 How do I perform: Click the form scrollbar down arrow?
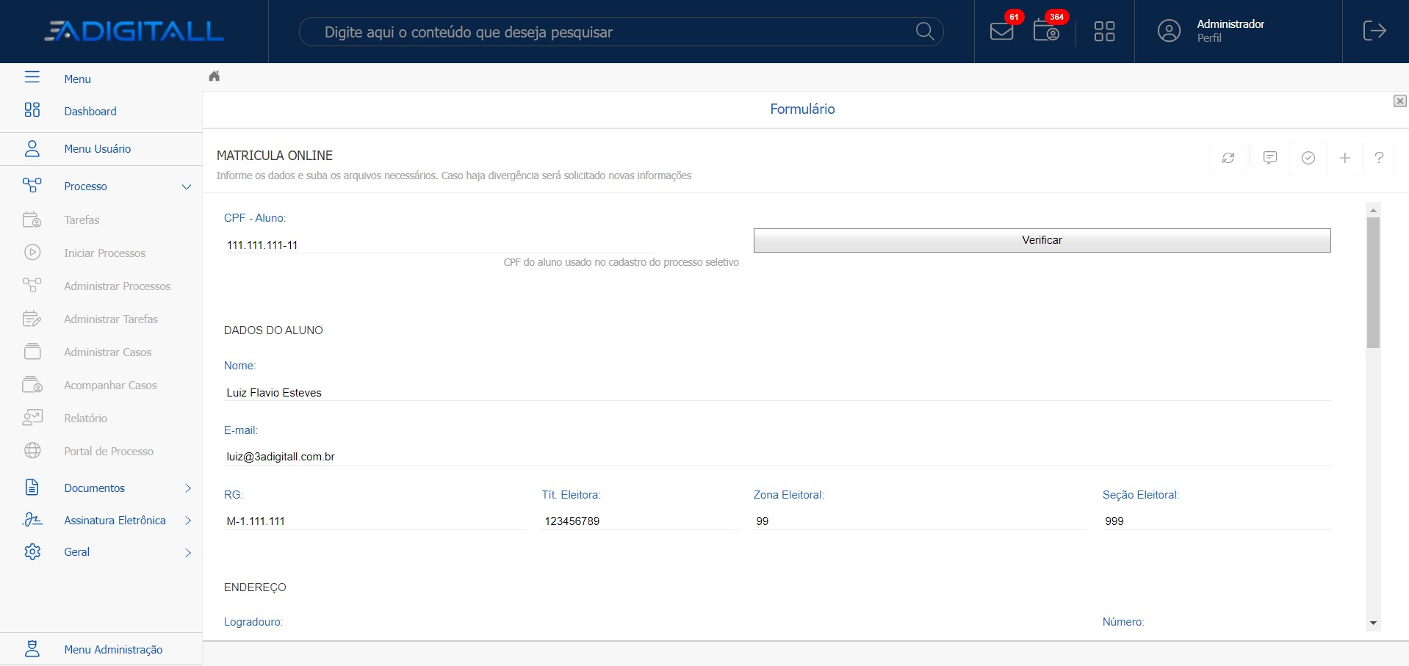point(1373,623)
